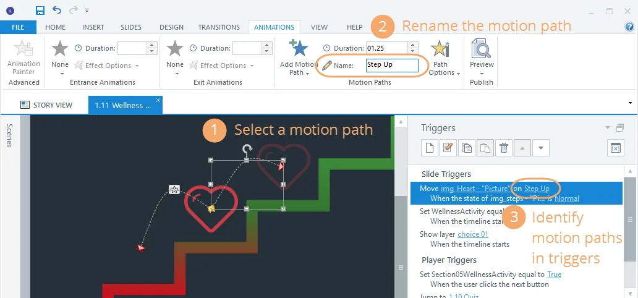Open the Preview dropdown arrow
Image resolution: width=638 pixels, height=298 pixels.
[482, 74]
